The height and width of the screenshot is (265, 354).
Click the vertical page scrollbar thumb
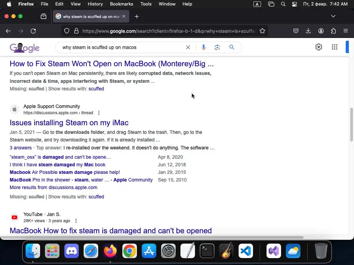point(351,125)
